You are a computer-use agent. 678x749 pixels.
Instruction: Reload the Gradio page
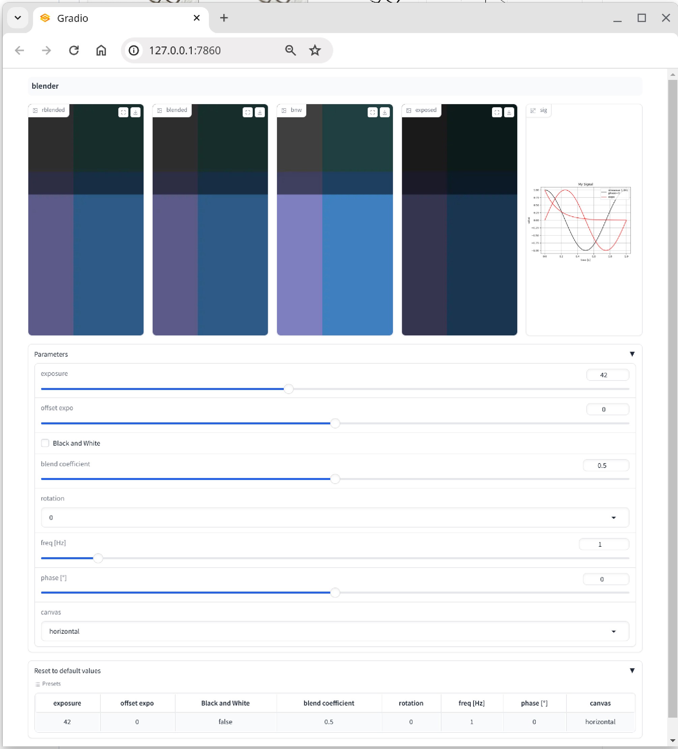pyautogui.click(x=74, y=50)
